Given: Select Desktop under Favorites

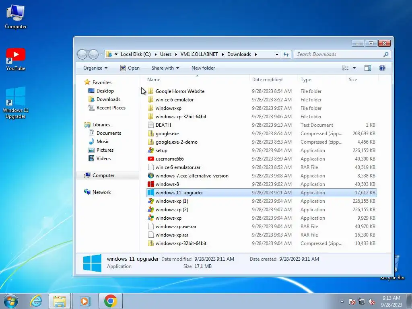Looking at the screenshot, I should [105, 91].
